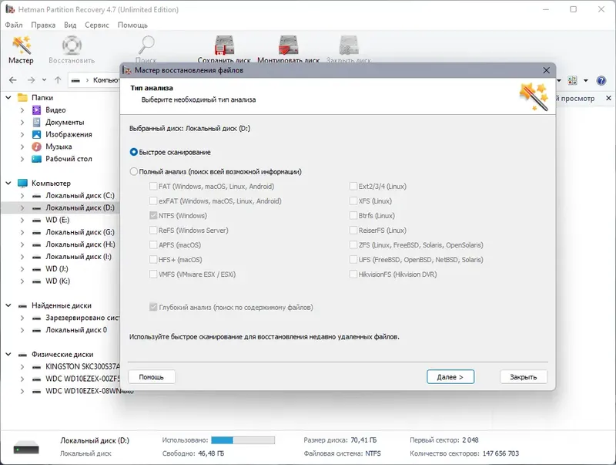The image size is (616, 465).
Task: Go forward with the right arrow
Action: click(31, 80)
